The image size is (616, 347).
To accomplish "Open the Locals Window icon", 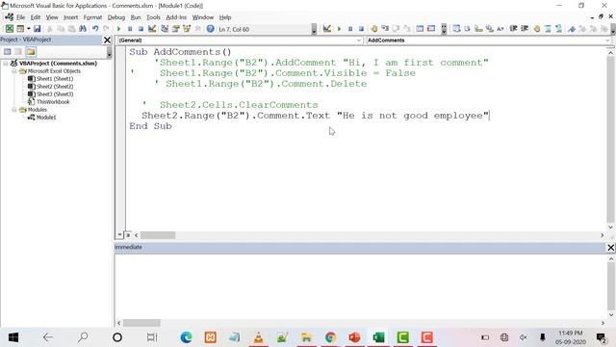I will [x=420, y=28].
